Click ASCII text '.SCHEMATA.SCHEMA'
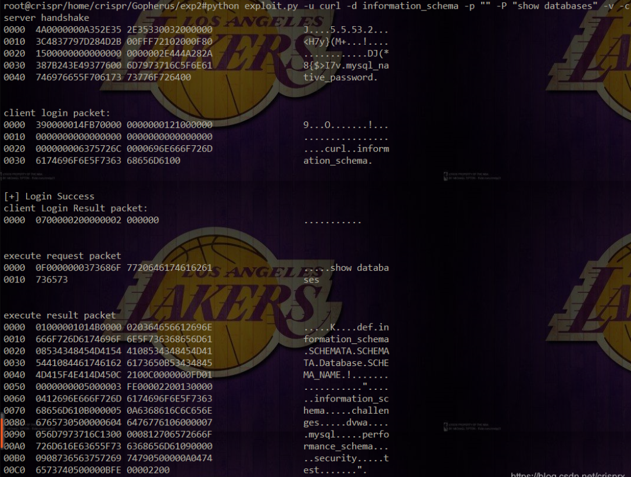 (x=346, y=352)
